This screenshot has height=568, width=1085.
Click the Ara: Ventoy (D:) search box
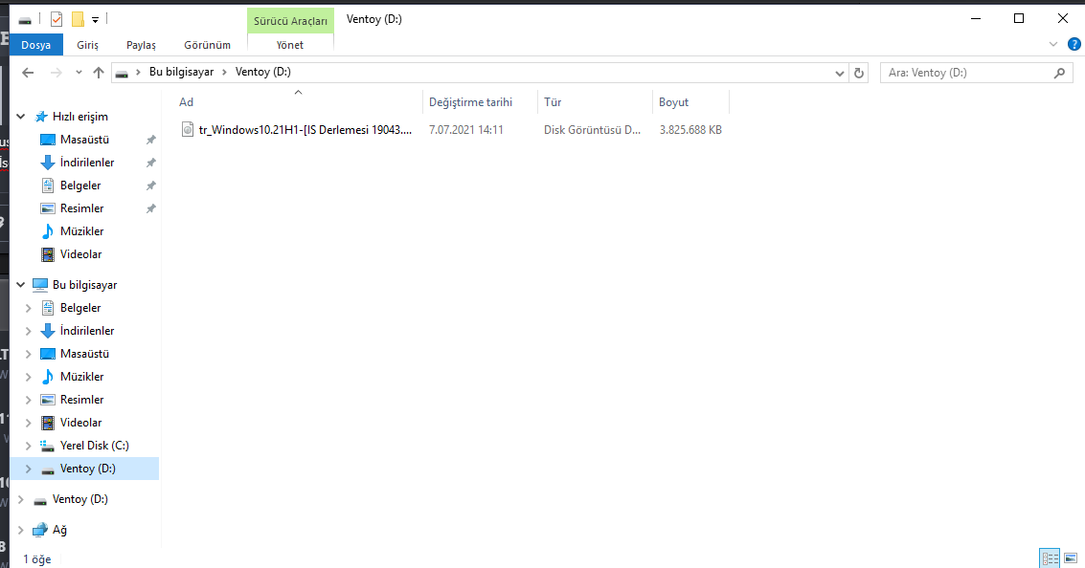pos(977,73)
